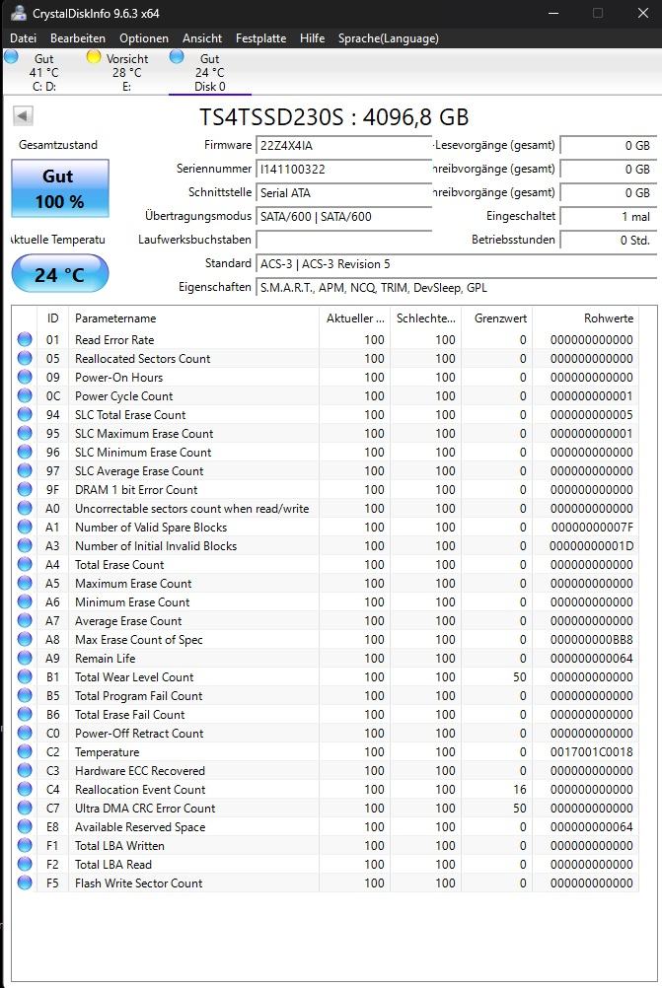The width and height of the screenshot is (662, 988).
Task: Click status orb of Total Erase Count row
Action: tap(25, 565)
